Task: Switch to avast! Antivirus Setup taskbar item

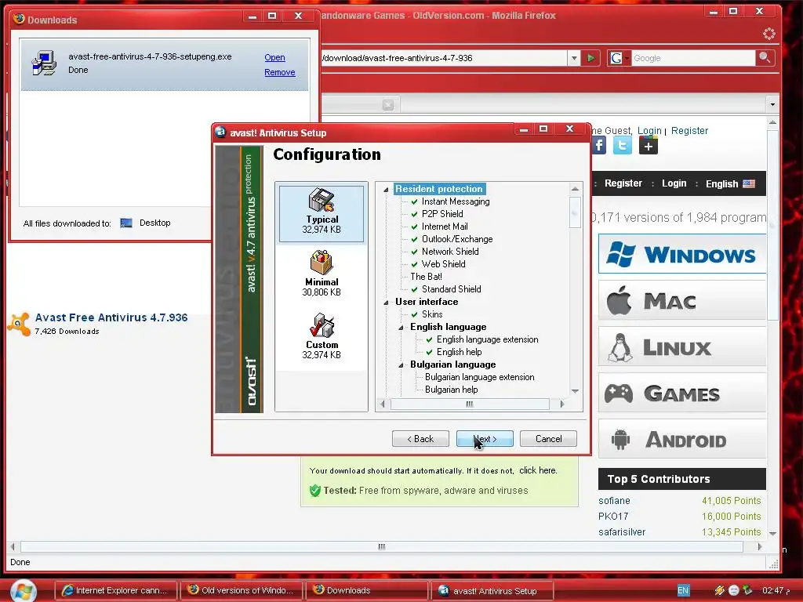Action: coord(492,591)
